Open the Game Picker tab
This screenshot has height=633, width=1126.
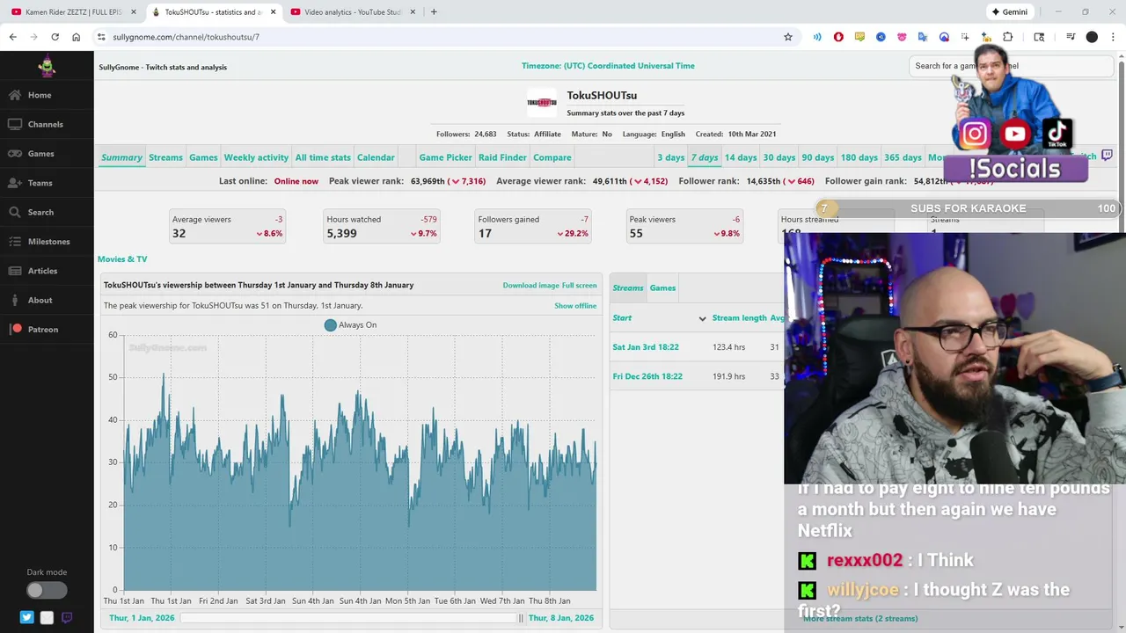pyautogui.click(x=445, y=157)
